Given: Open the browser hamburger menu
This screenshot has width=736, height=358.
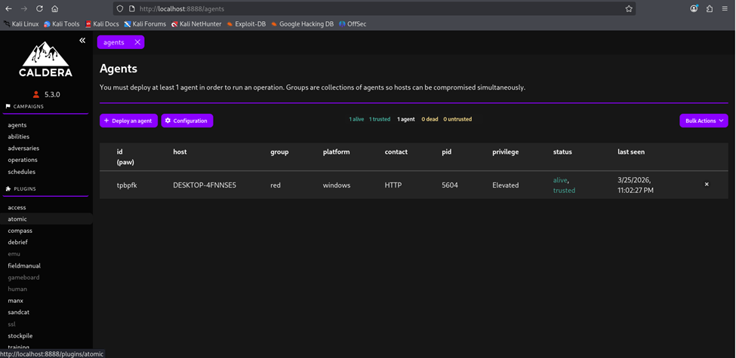Looking at the screenshot, I should pos(725,9).
